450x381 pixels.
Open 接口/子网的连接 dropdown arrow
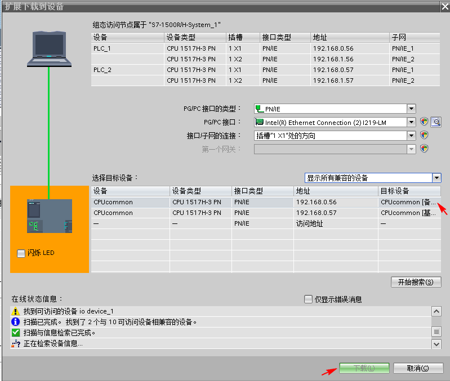tap(411, 135)
